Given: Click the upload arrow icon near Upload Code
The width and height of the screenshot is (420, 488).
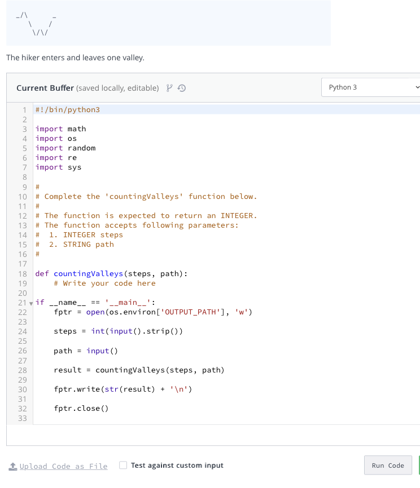Looking at the screenshot, I should coord(13,465).
